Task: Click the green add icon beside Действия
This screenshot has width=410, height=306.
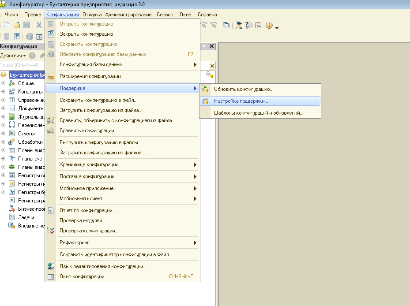Action: pyautogui.click(x=32, y=56)
